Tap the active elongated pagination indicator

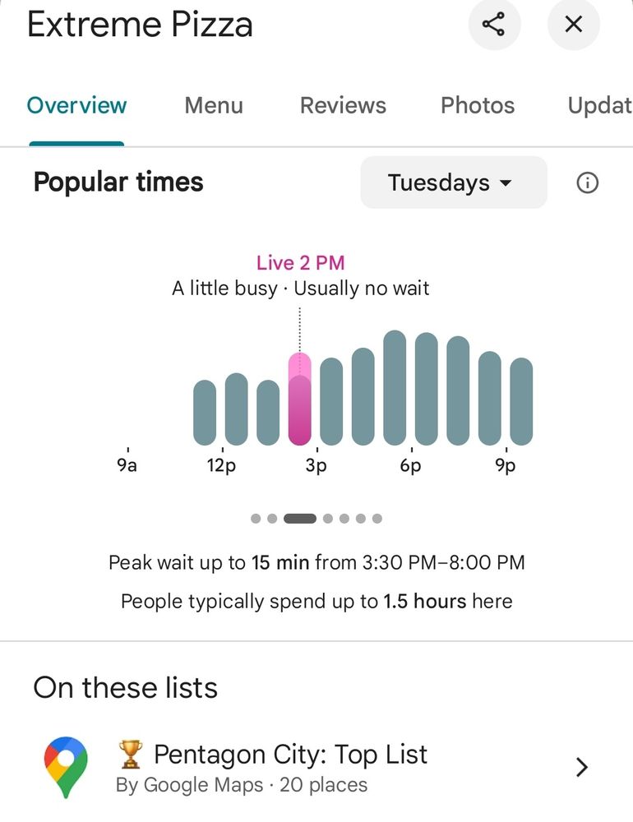pos(300,519)
